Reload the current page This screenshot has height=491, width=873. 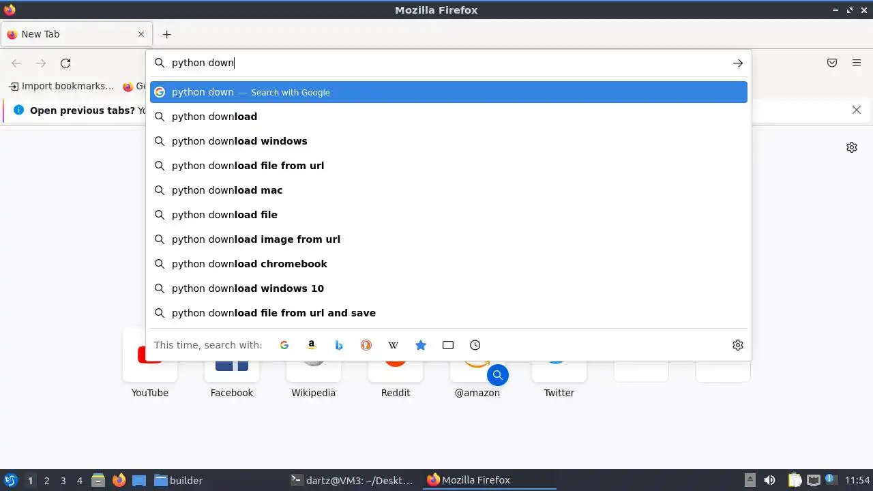pos(65,63)
